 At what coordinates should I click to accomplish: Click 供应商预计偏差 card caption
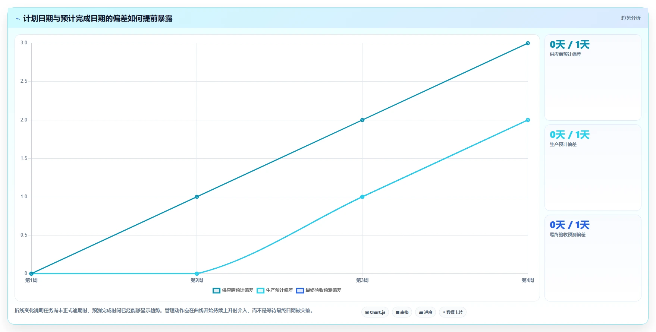click(565, 54)
